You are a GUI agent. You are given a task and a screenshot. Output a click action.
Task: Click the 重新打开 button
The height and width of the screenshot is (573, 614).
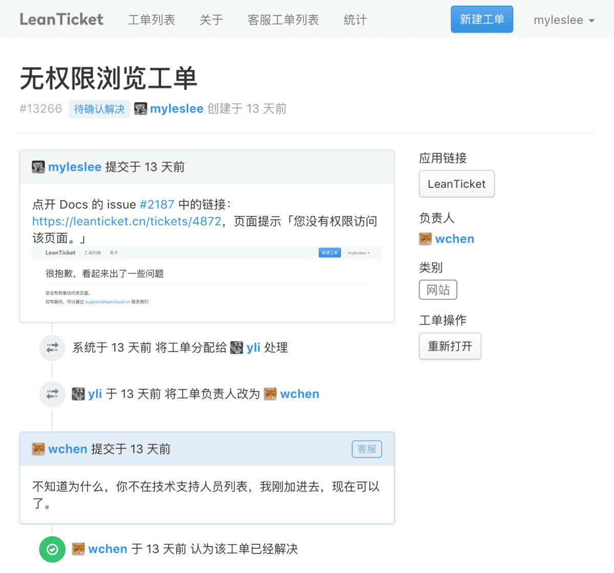point(450,346)
